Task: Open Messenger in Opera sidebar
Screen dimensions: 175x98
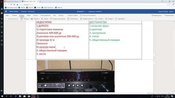Action: (2, 9)
